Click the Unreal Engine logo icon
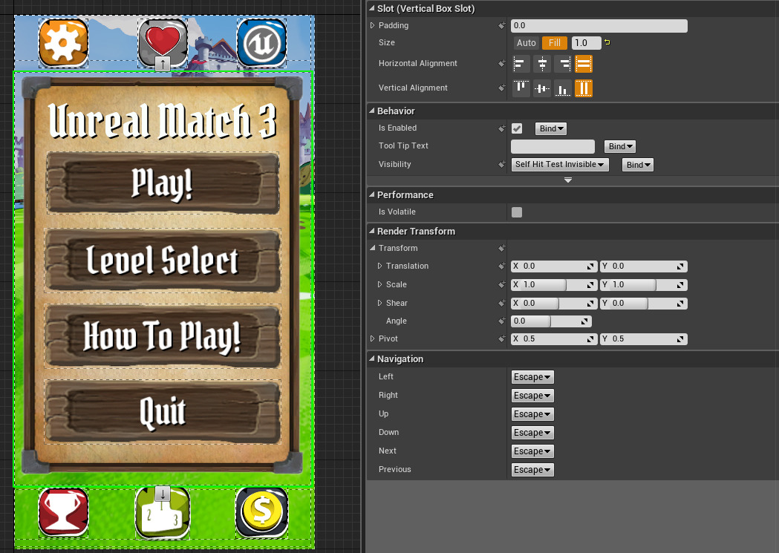This screenshot has width=779, height=553. (261, 42)
